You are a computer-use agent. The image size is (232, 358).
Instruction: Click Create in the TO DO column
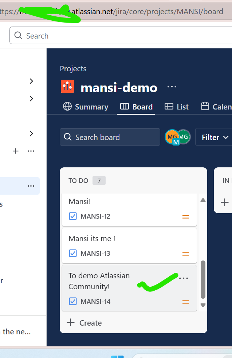(x=84, y=323)
